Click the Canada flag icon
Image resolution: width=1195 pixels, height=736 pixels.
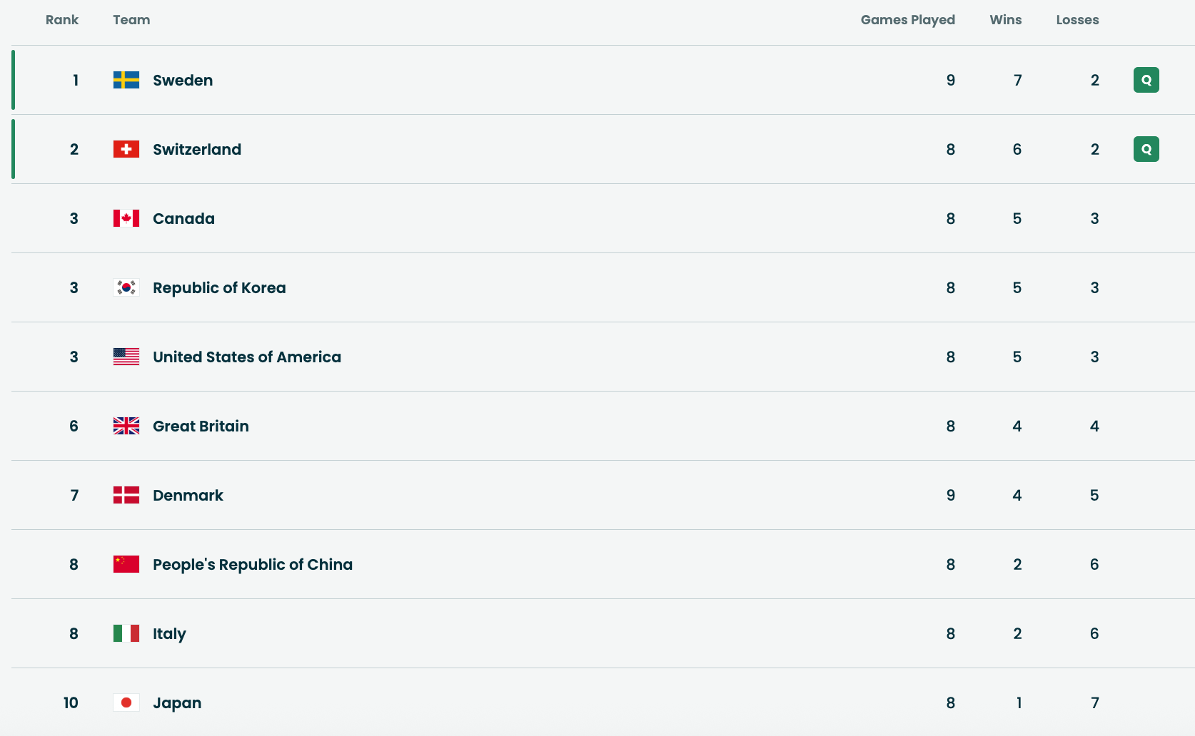coord(126,218)
